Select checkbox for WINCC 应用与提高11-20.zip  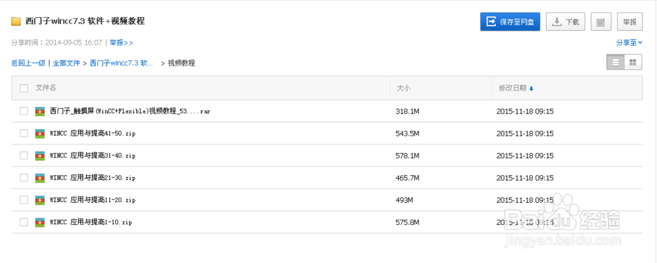tap(24, 200)
